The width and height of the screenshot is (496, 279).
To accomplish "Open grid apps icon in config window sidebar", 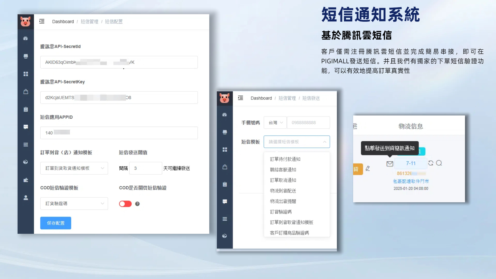I will point(26,74).
